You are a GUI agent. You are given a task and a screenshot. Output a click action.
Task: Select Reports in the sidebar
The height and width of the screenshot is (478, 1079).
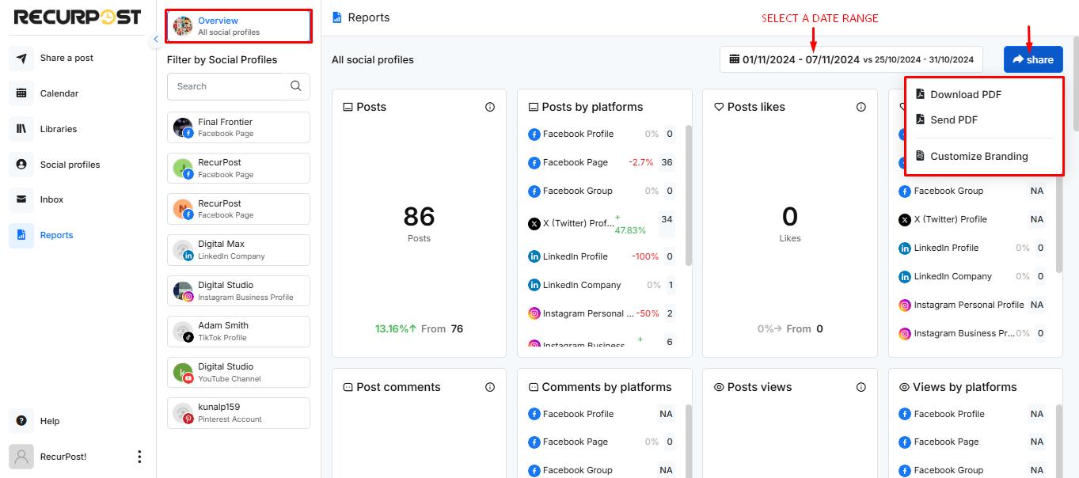pos(56,235)
